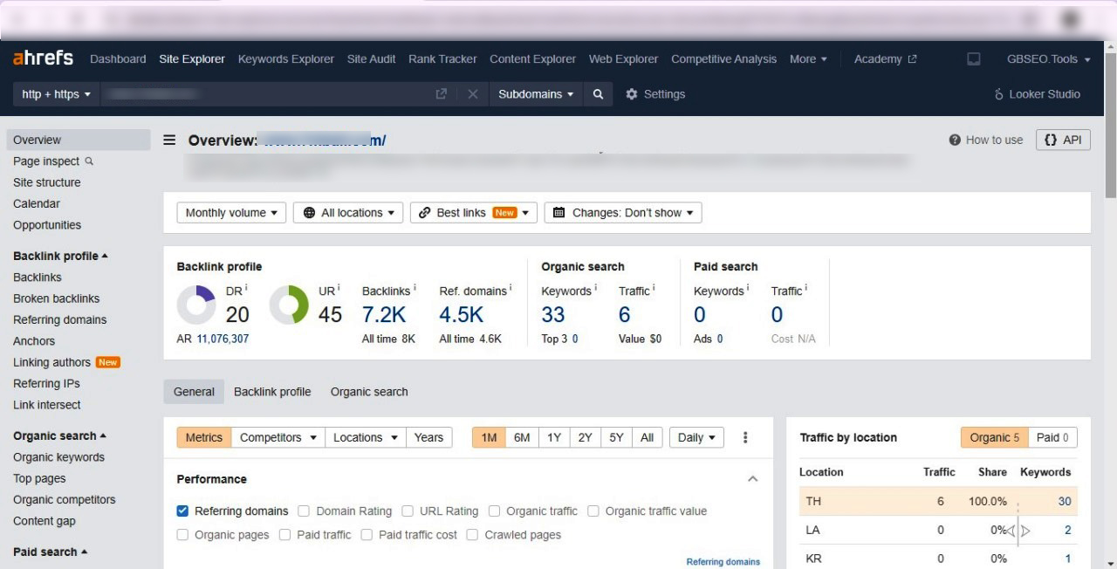Open Rank Tracker from the top navigation
This screenshot has width=1117, height=569.
442,58
